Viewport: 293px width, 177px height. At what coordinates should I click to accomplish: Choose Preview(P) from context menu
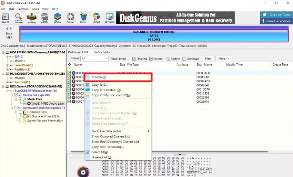coord(118,77)
